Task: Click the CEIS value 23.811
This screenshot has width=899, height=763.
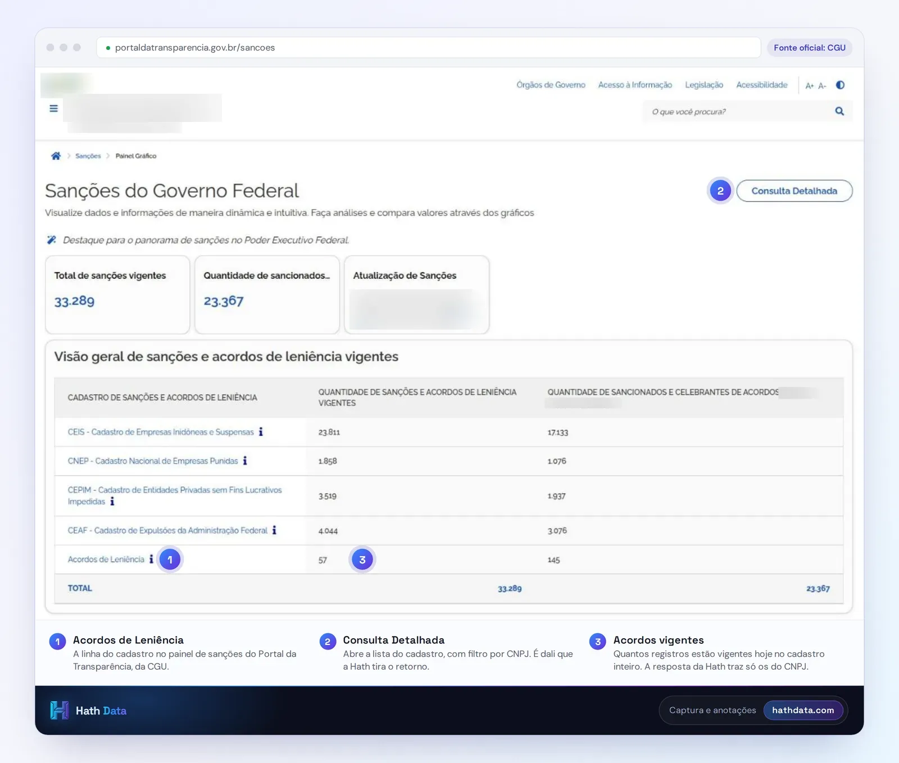Action: 329,432
